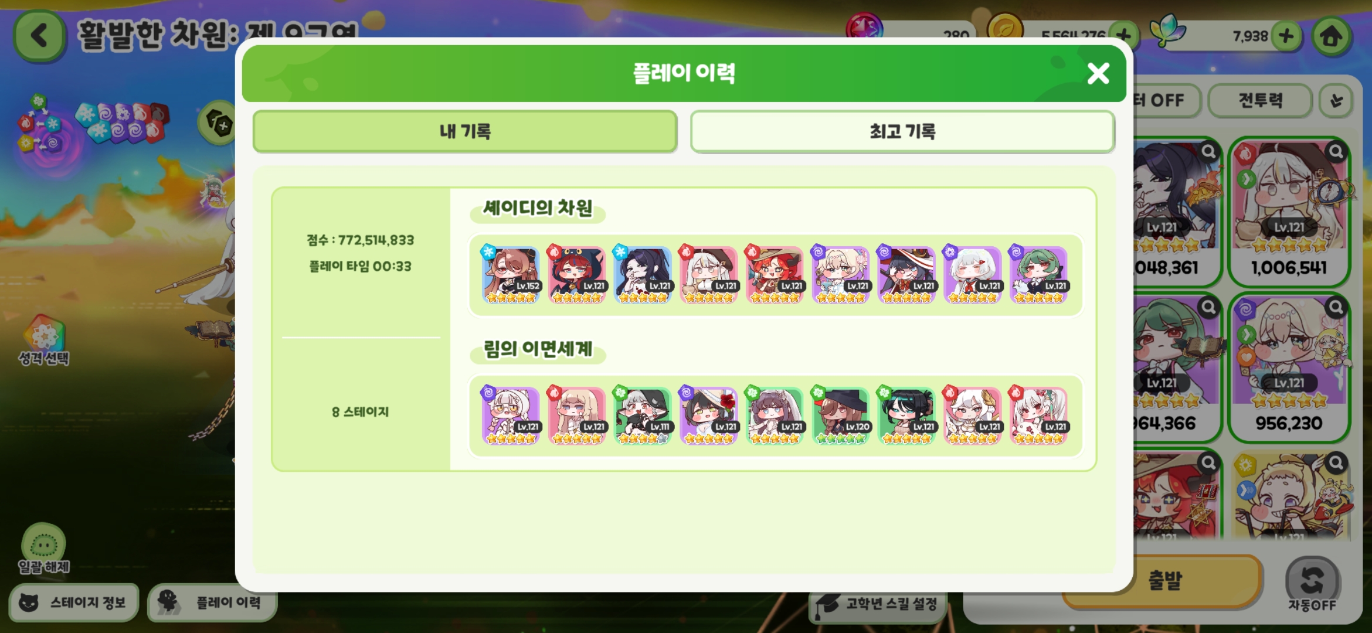Select the Lv.152 character in 세이디의 차원
Viewport: 1372px width, 633px height.
click(x=511, y=275)
